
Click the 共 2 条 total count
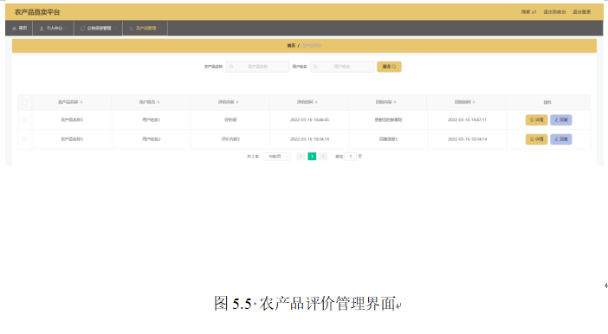coord(253,157)
